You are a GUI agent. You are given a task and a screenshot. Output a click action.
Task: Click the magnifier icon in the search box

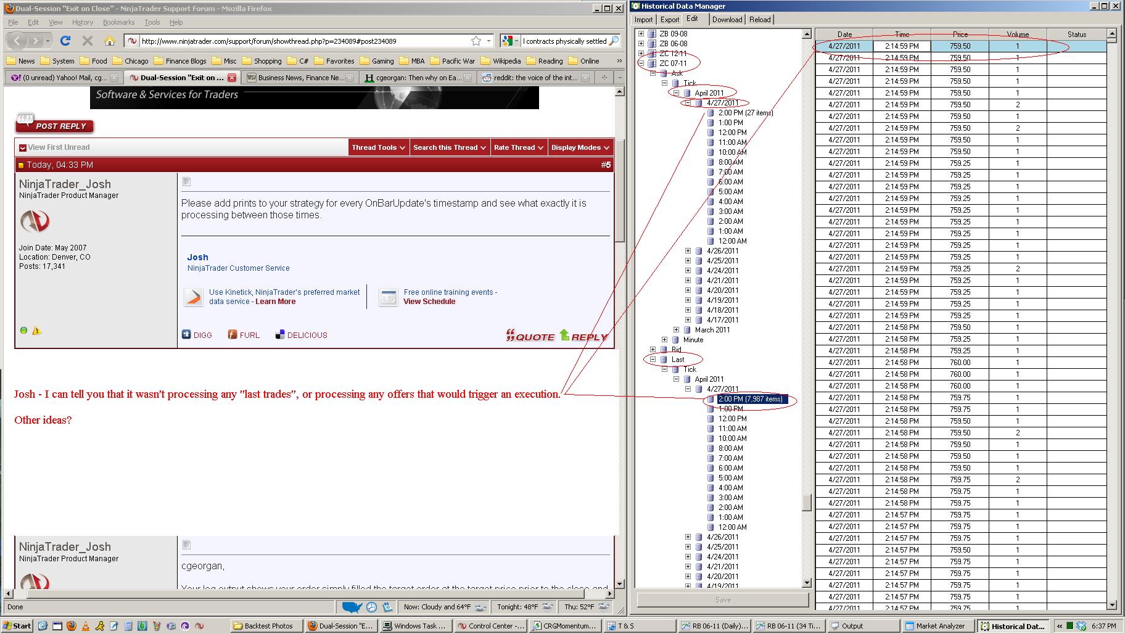click(613, 41)
